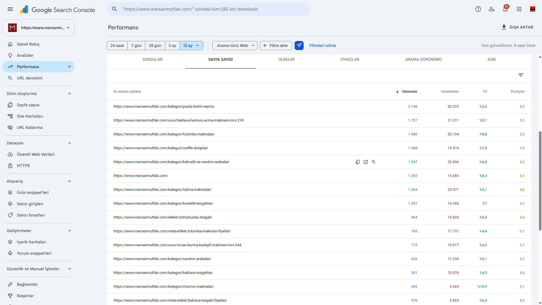Click the Site Haritaları sitemap icon
This screenshot has width=542, height=305.
(x=10, y=116)
